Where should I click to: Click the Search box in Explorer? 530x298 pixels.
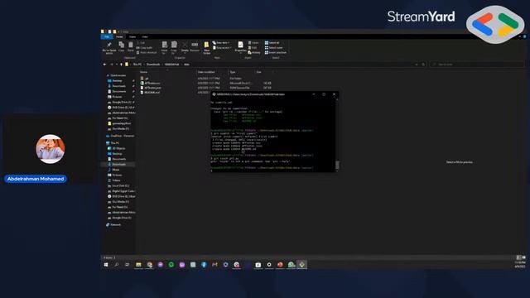click(477, 65)
